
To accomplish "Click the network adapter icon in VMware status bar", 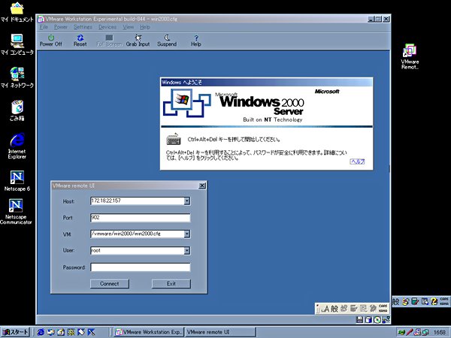I will click(x=386, y=320).
